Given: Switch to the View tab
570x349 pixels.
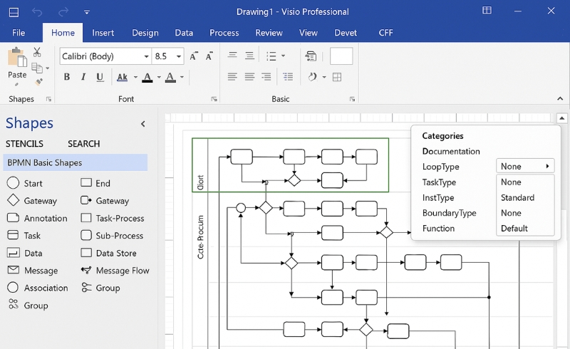Looking at the screenshot, I should (x=309, y=33).
